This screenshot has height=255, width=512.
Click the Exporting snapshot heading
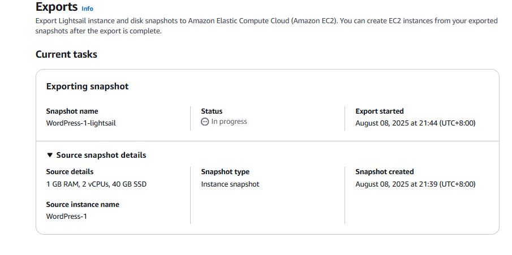pos(88,87)
